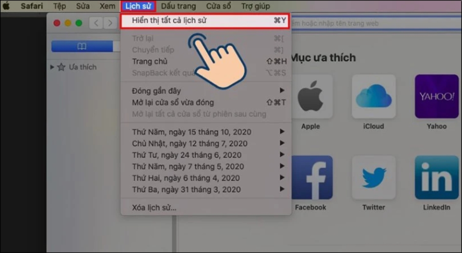Open the Twitter favorite shortcut
Image resolution: width=462 pixels, height=253 pixels.
pyautogui.click(x=373, y=177)
